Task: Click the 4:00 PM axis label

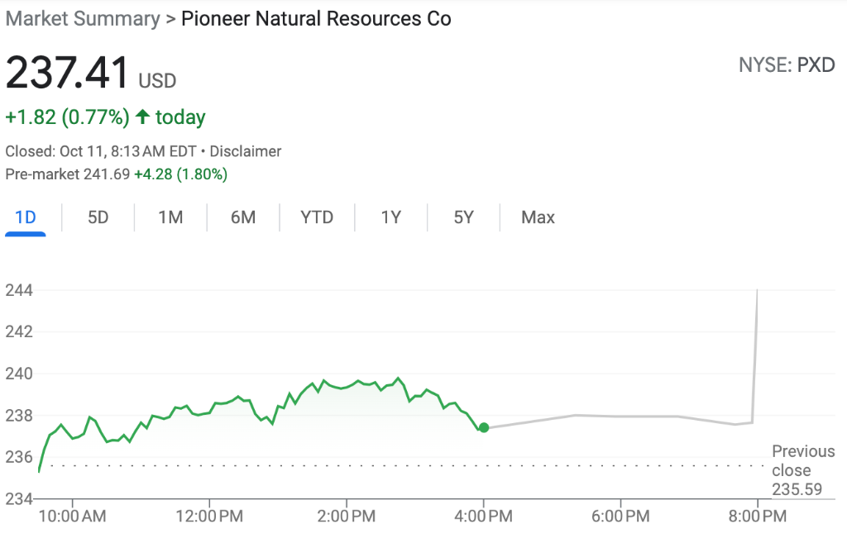Action: (x=483, y=516)
